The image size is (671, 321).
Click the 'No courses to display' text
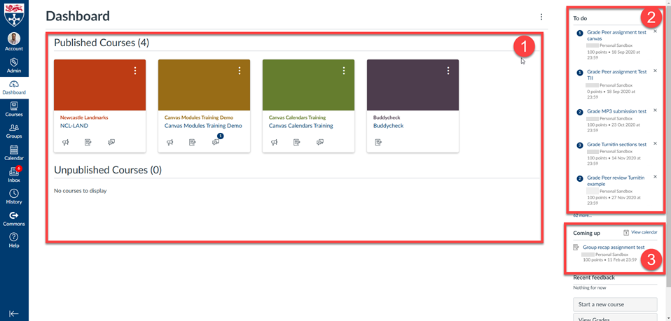80,191
